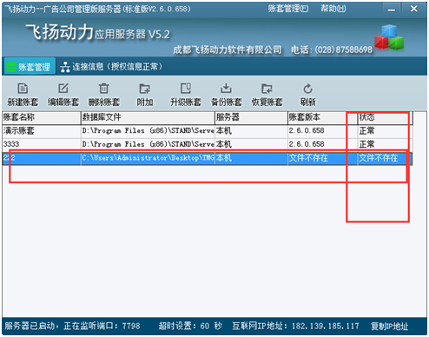
Task: Open the 账套管理(F) menu
Action: (x=288, y=9)
